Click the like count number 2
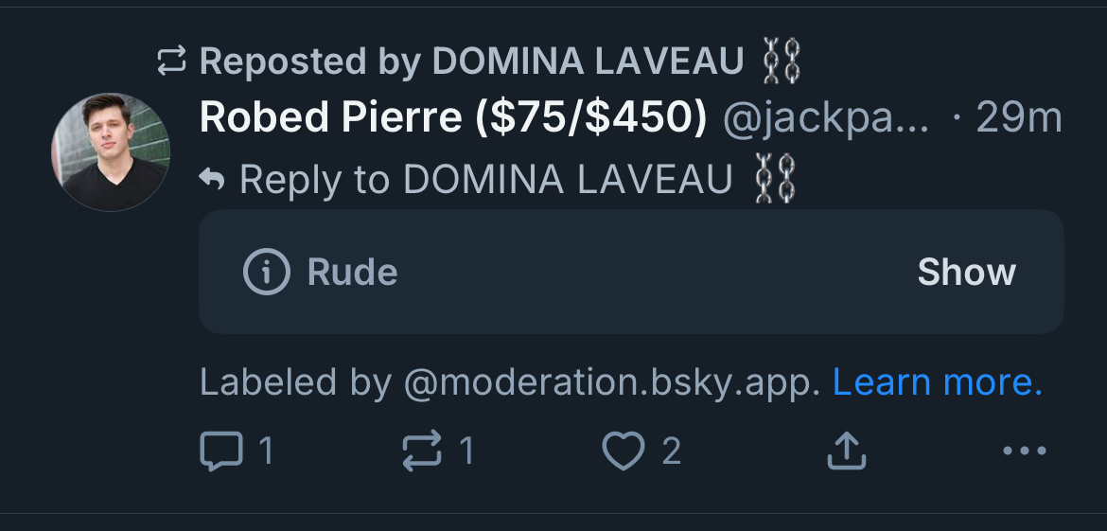Screen dimensions: 1107x531 pos(671,451)
